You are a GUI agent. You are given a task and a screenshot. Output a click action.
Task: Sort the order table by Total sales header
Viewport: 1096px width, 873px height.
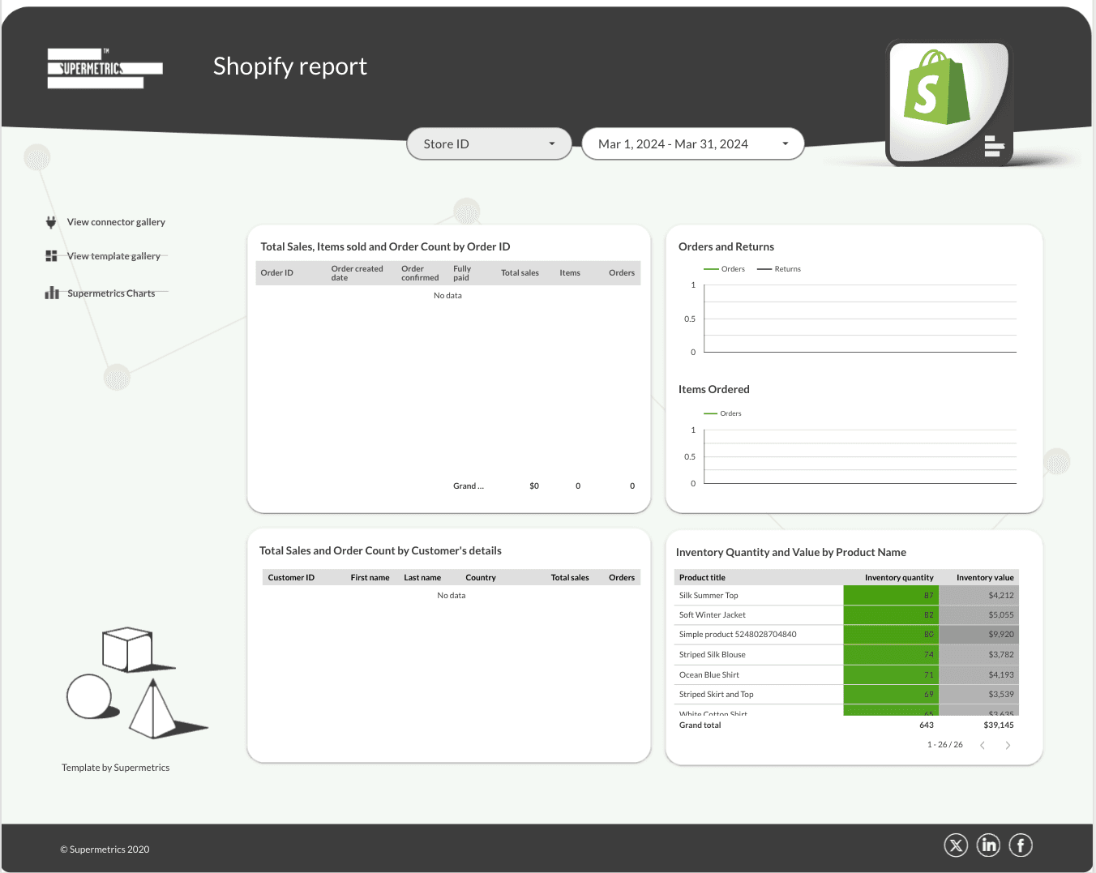520,273
